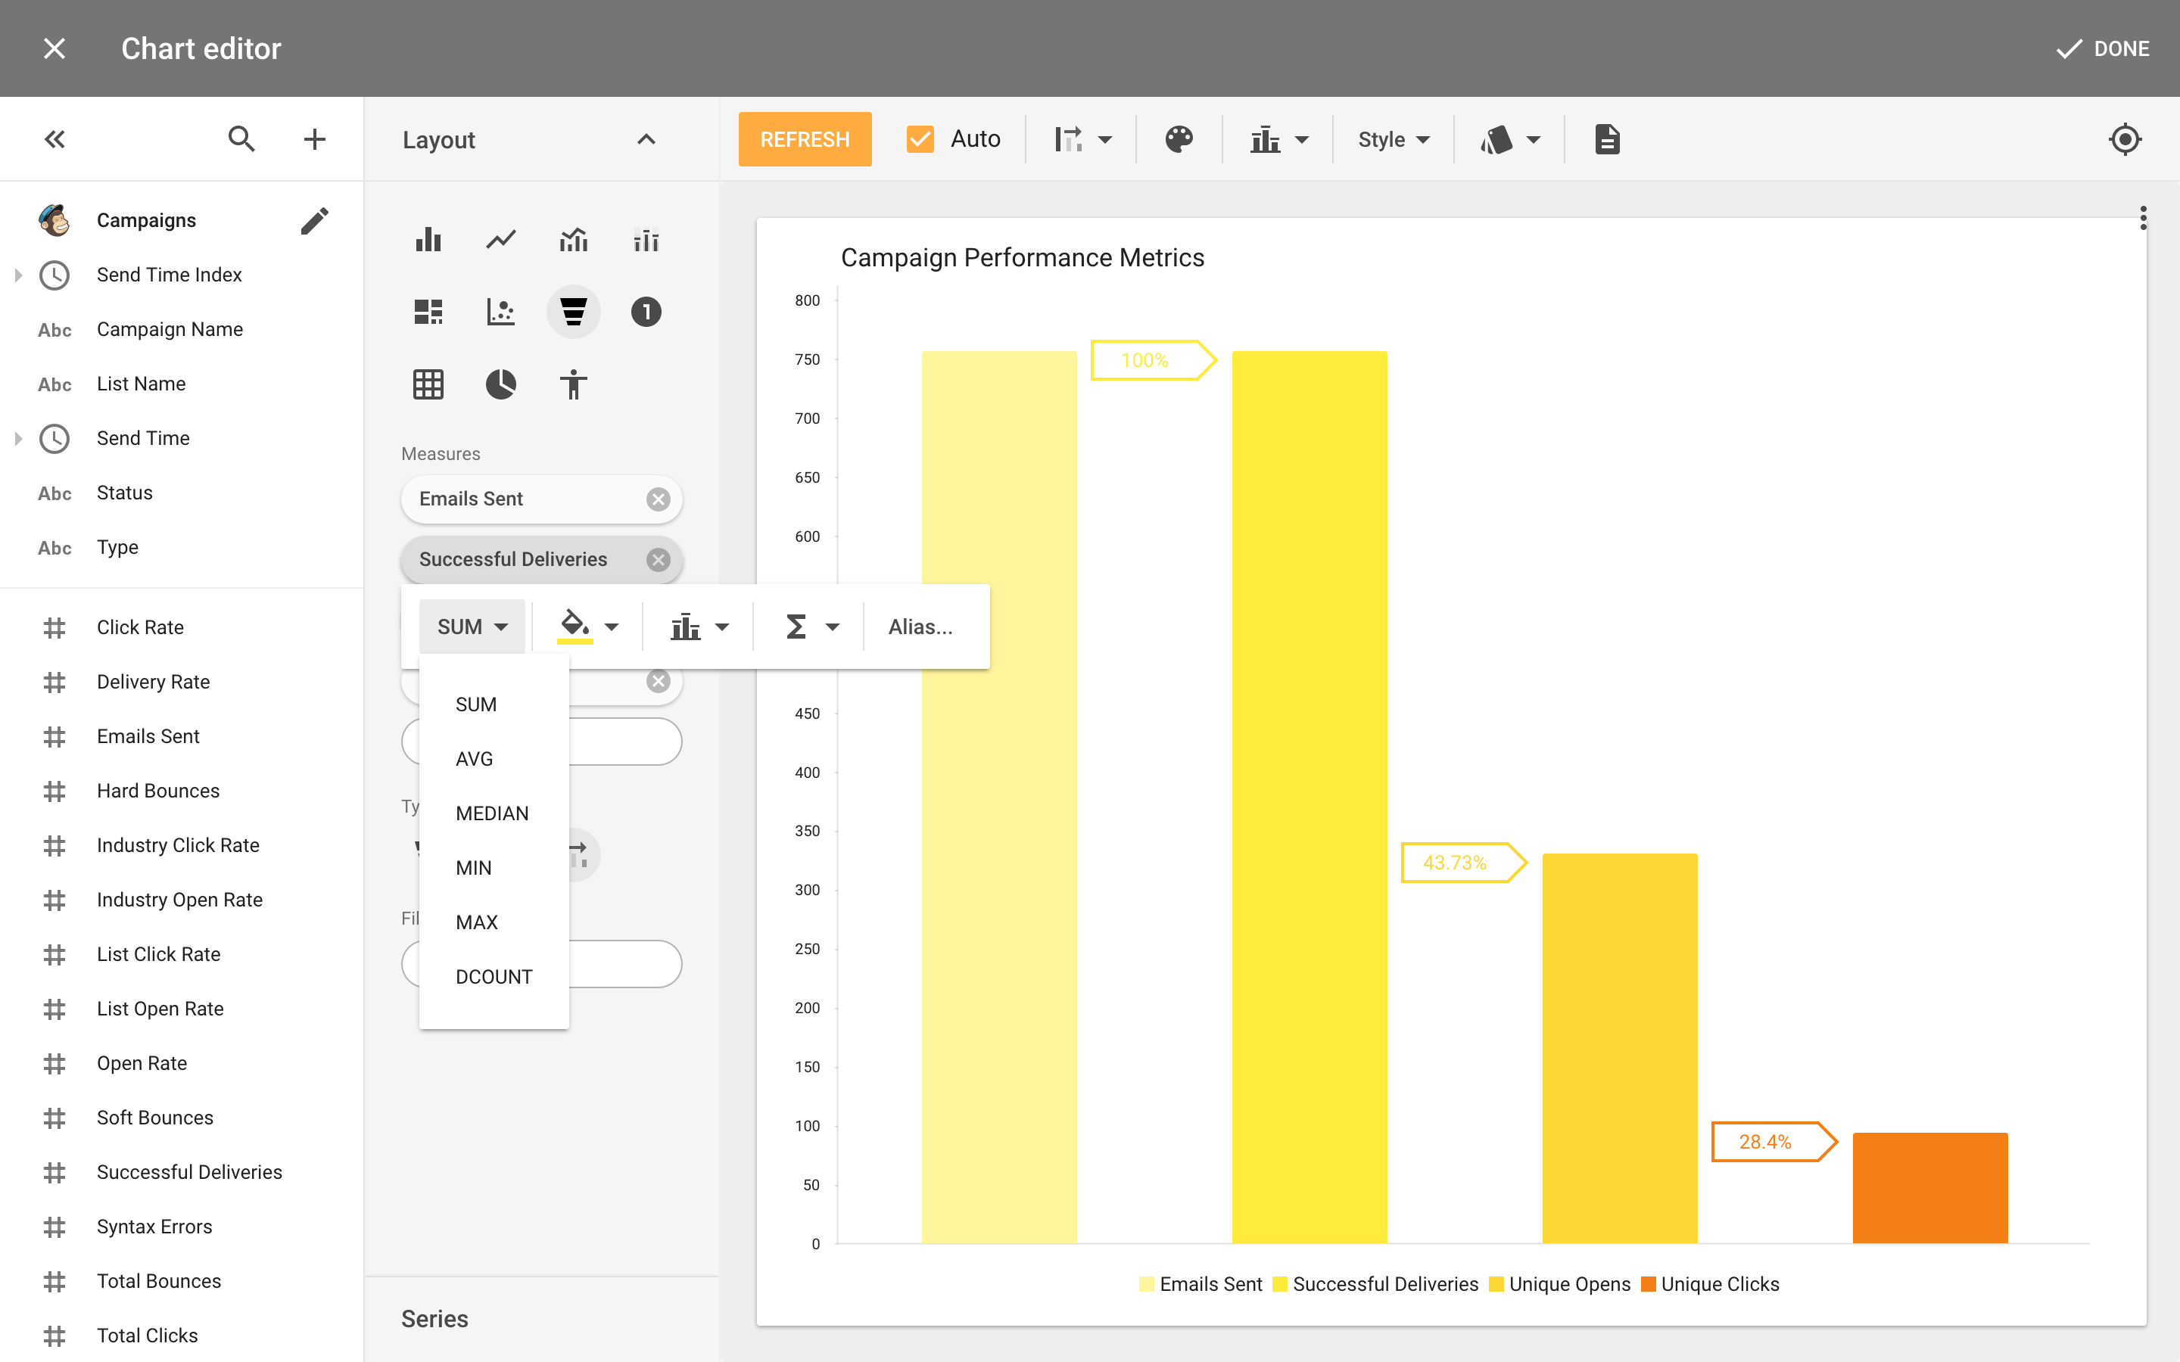
Task: Toggle the Auto refresh checkbox
Action: click(920, 138)
